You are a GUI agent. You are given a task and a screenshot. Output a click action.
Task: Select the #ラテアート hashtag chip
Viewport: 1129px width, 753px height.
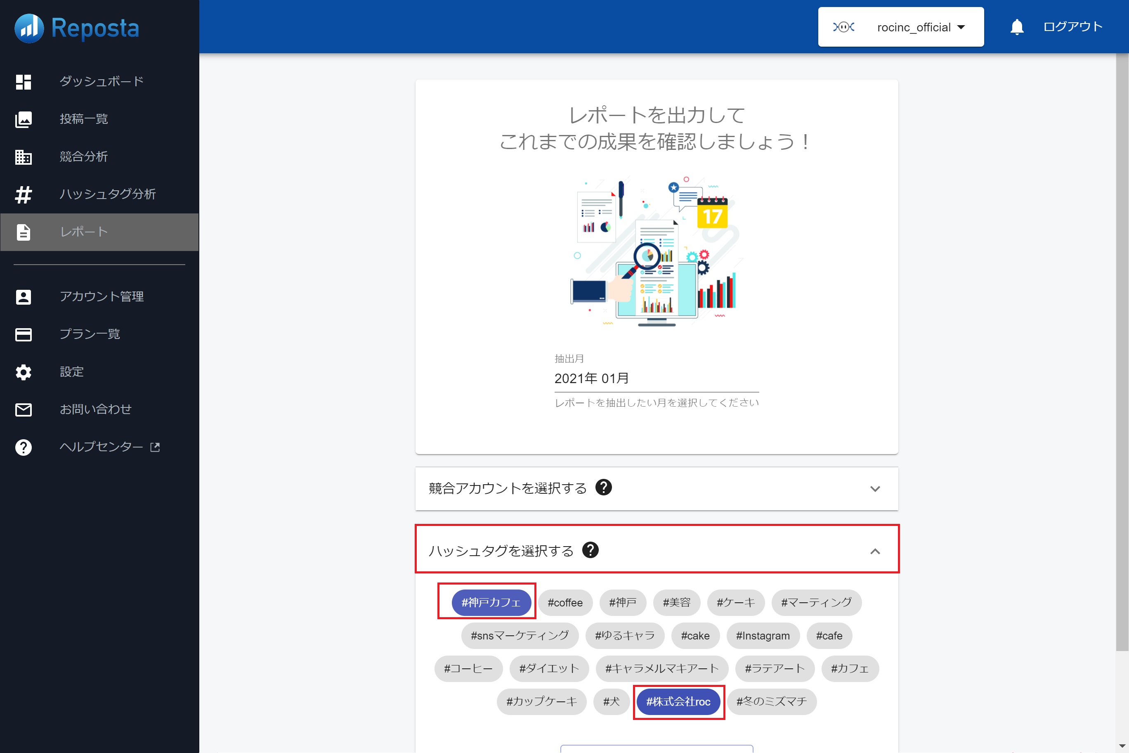tap(775, 668)
